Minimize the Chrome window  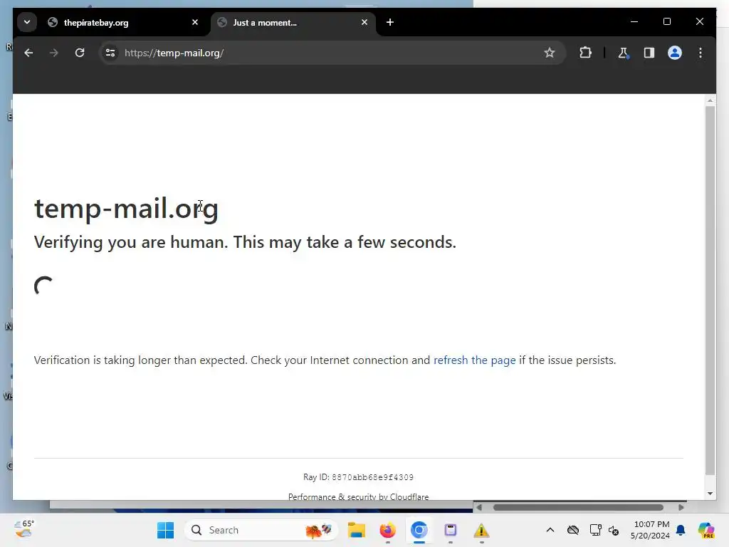coord(634,22)
